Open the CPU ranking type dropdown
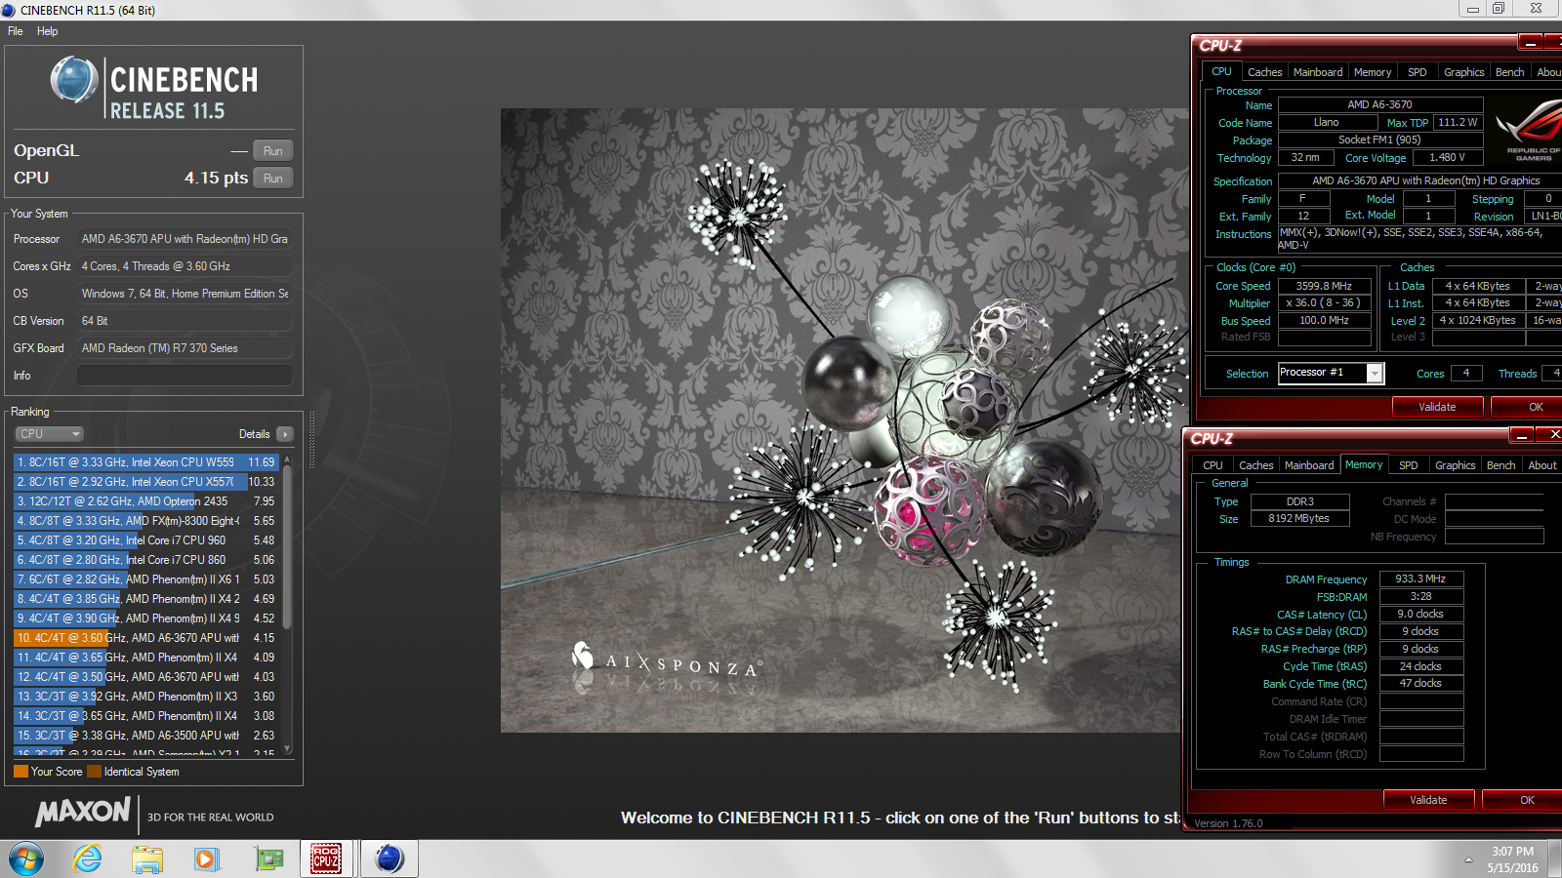This screenshot has width=1562, height=878. point(49,434)
